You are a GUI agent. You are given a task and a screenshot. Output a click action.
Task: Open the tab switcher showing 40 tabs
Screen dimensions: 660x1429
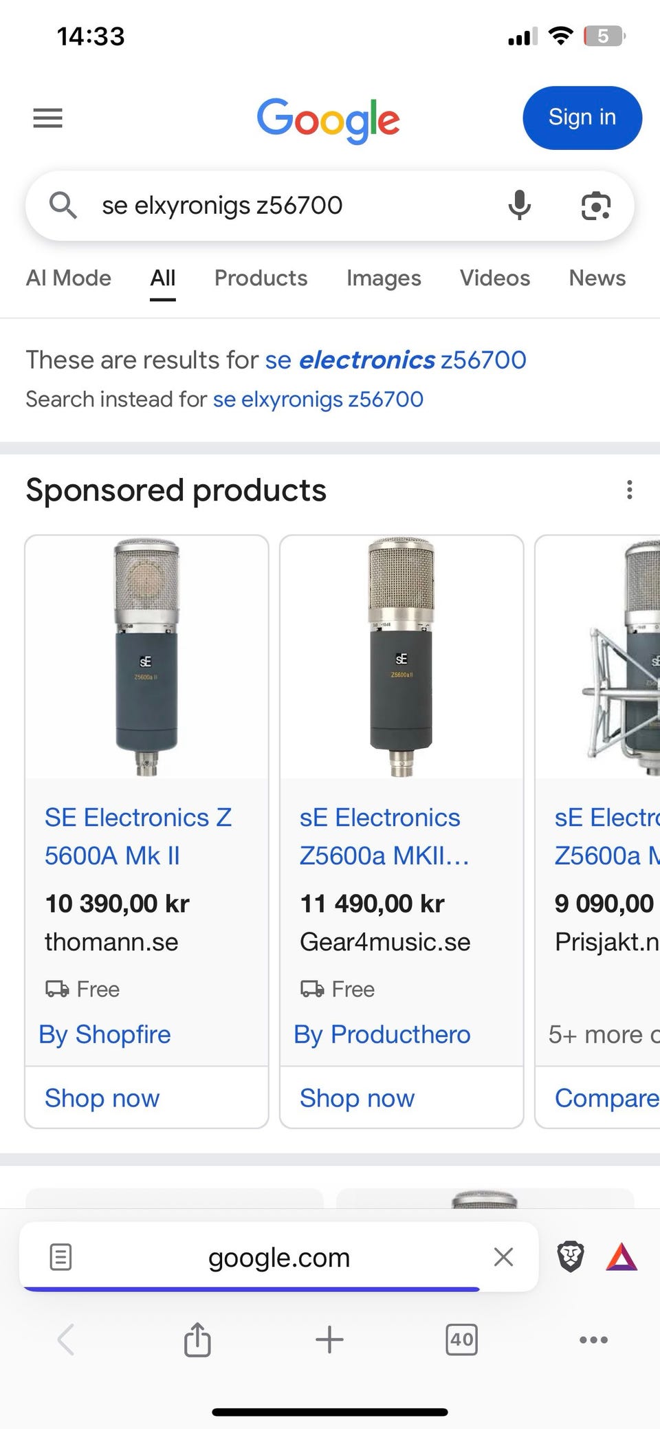[461, 1340]
